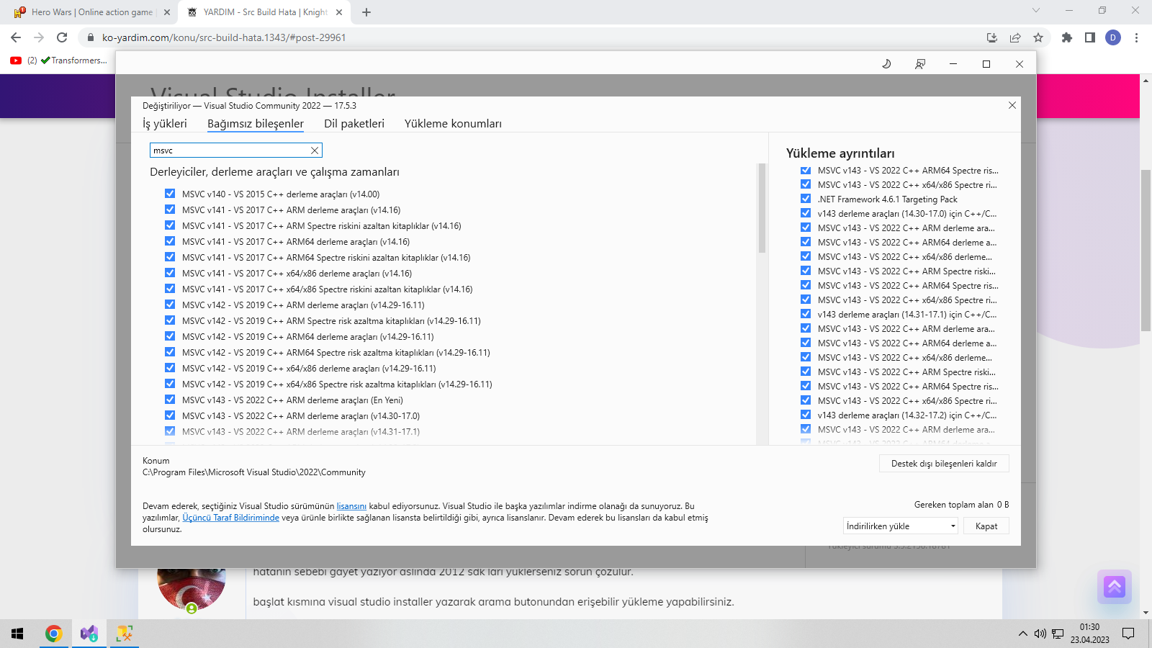
Task: Open Chrome three-dot menu
Action: [1137, 37]
